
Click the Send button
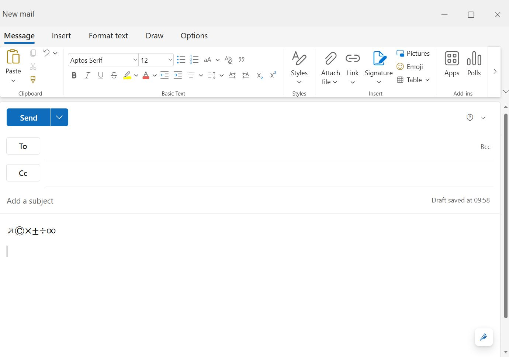tap(28, 117)
